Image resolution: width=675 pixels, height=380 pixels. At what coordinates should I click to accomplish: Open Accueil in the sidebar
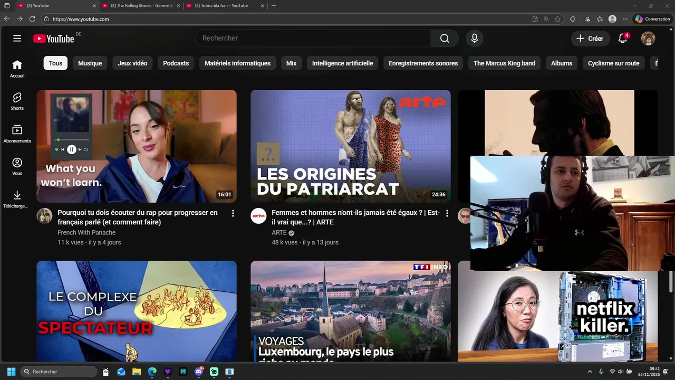(17, 69)
